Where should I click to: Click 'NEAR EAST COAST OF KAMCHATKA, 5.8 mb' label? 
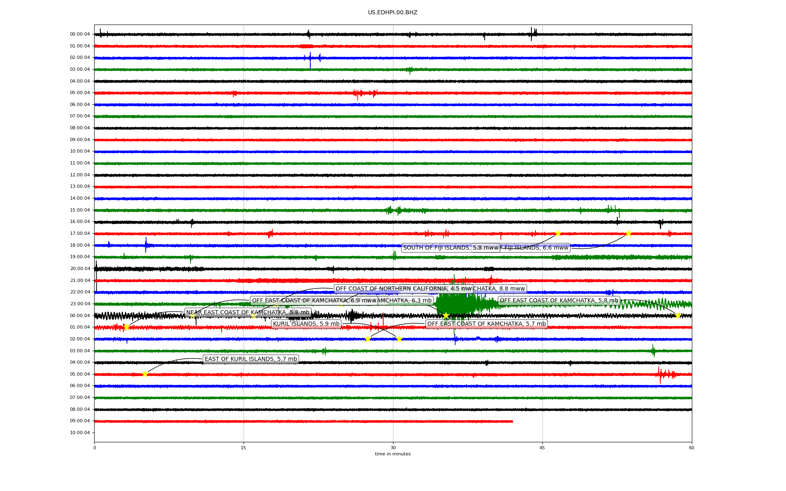pos(248,313)
